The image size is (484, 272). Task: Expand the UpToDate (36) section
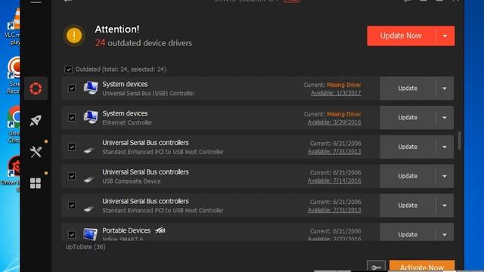(85, 247)
